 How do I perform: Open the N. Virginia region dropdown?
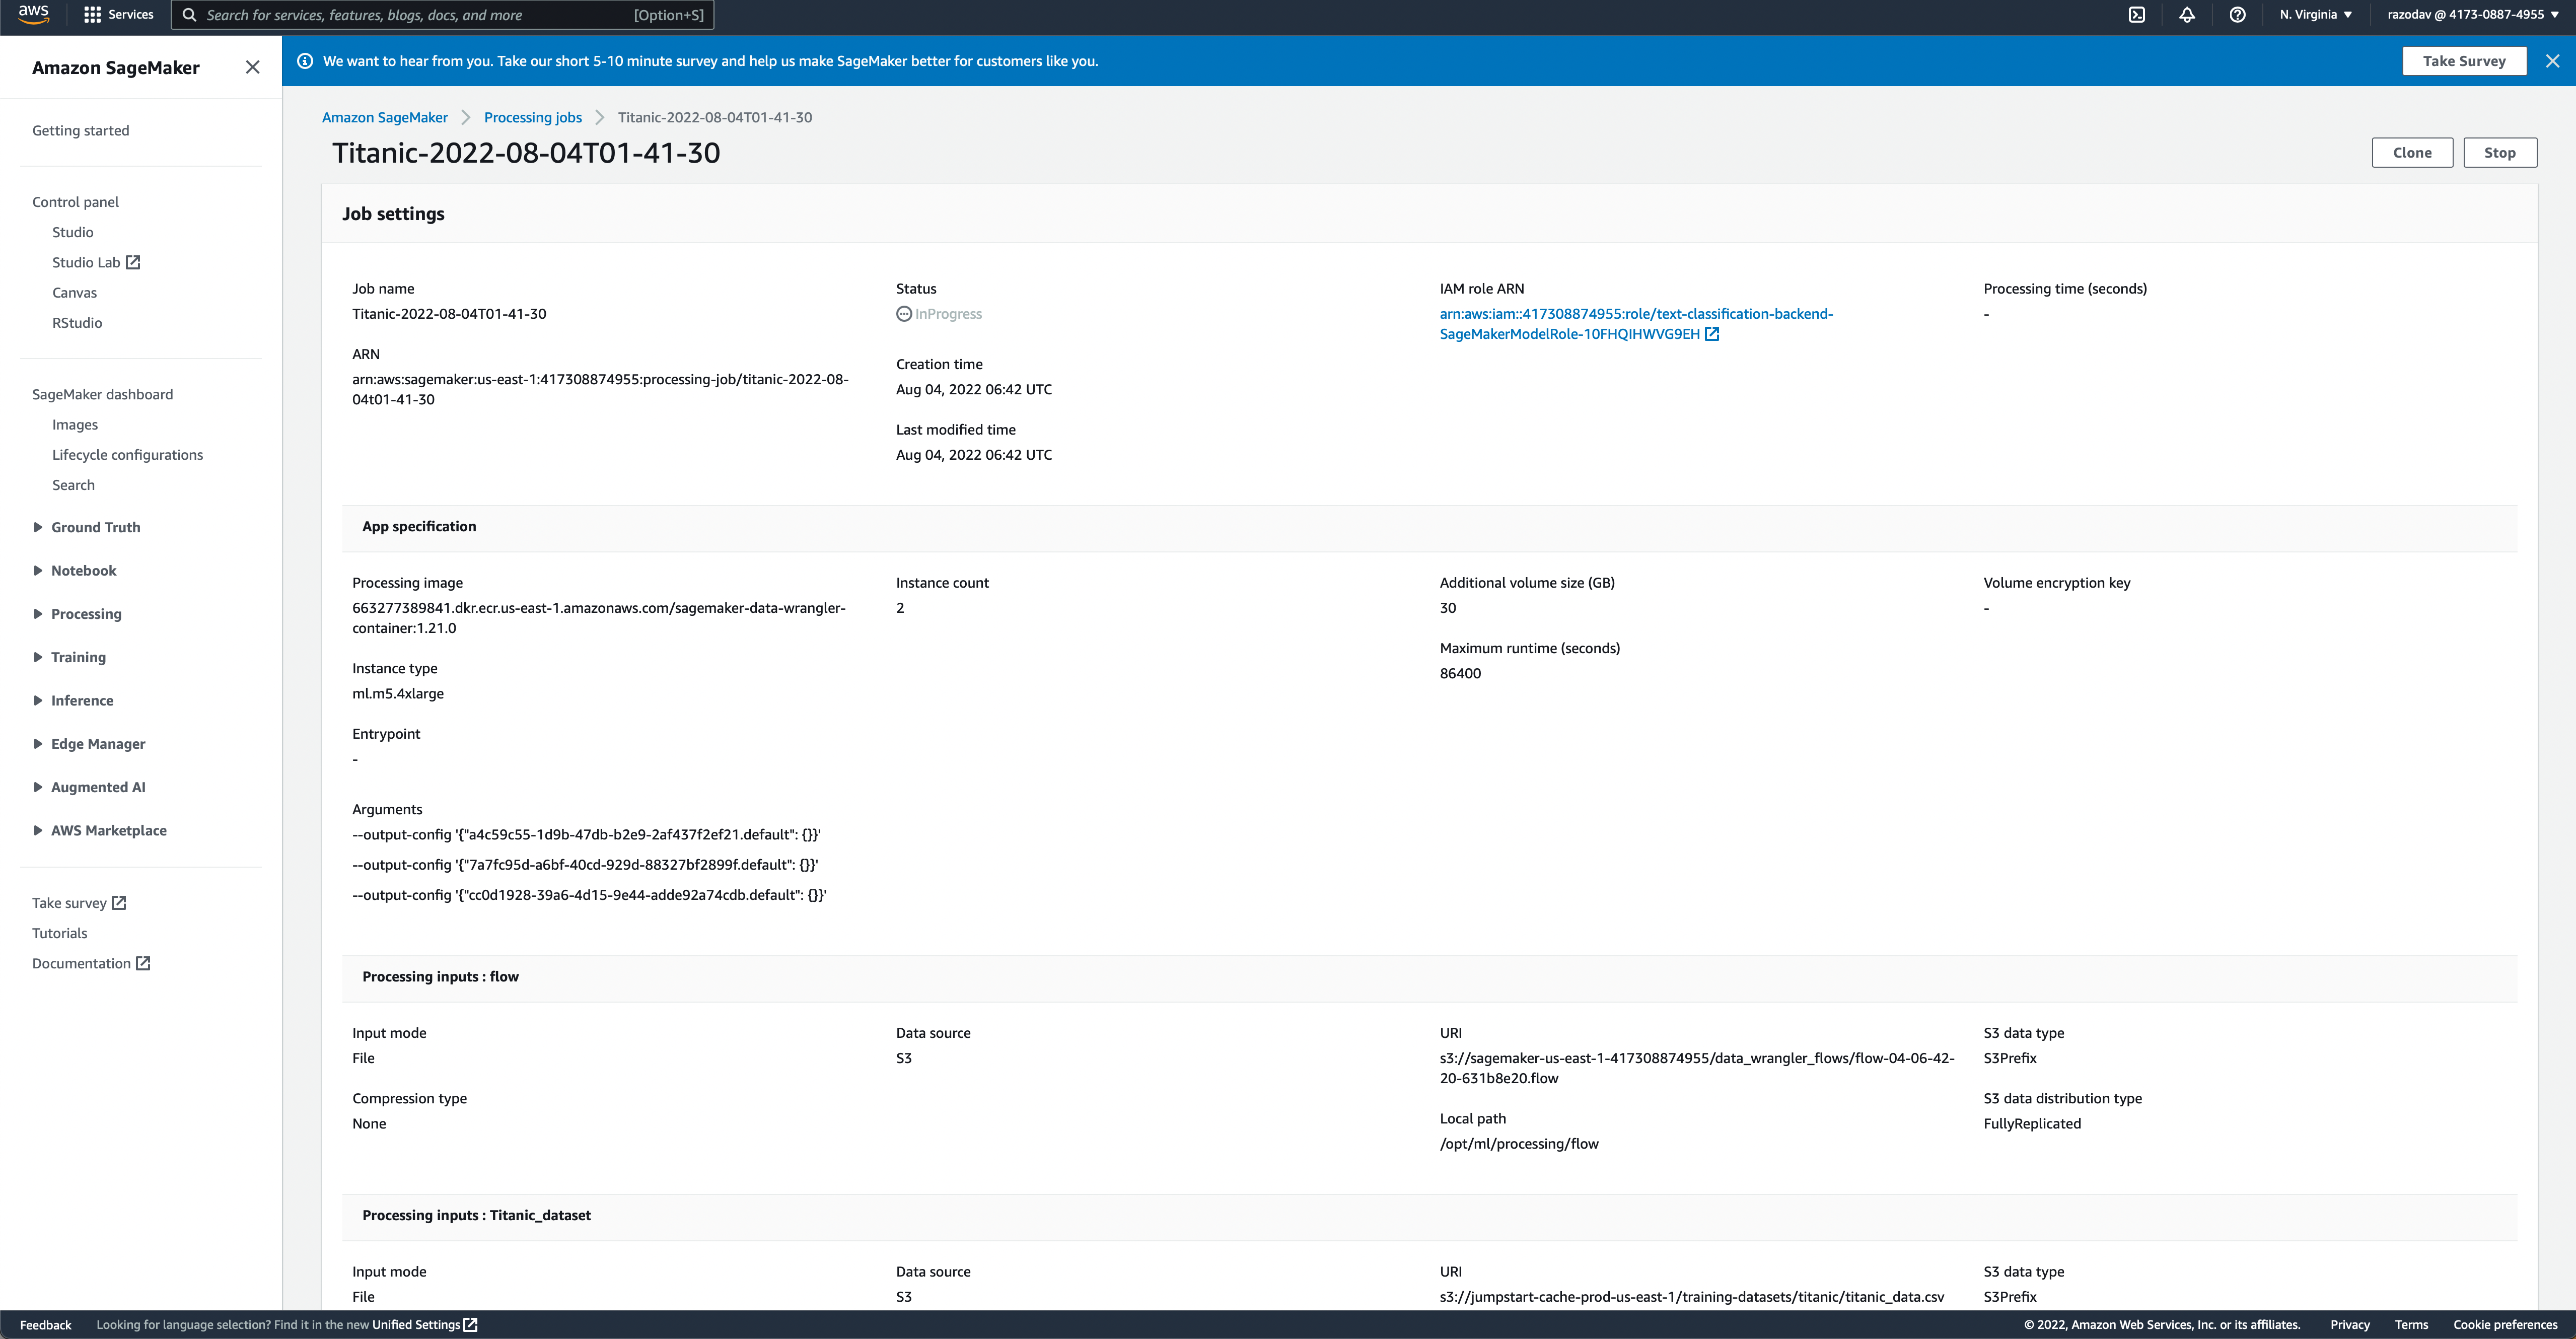coord(2315,15)
